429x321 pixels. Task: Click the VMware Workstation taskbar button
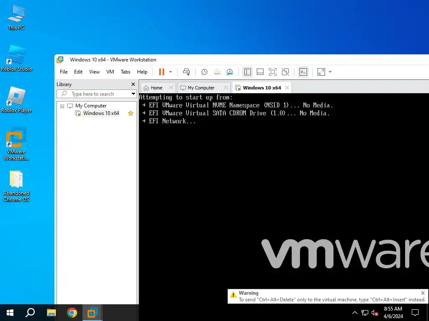click(92, 313)
